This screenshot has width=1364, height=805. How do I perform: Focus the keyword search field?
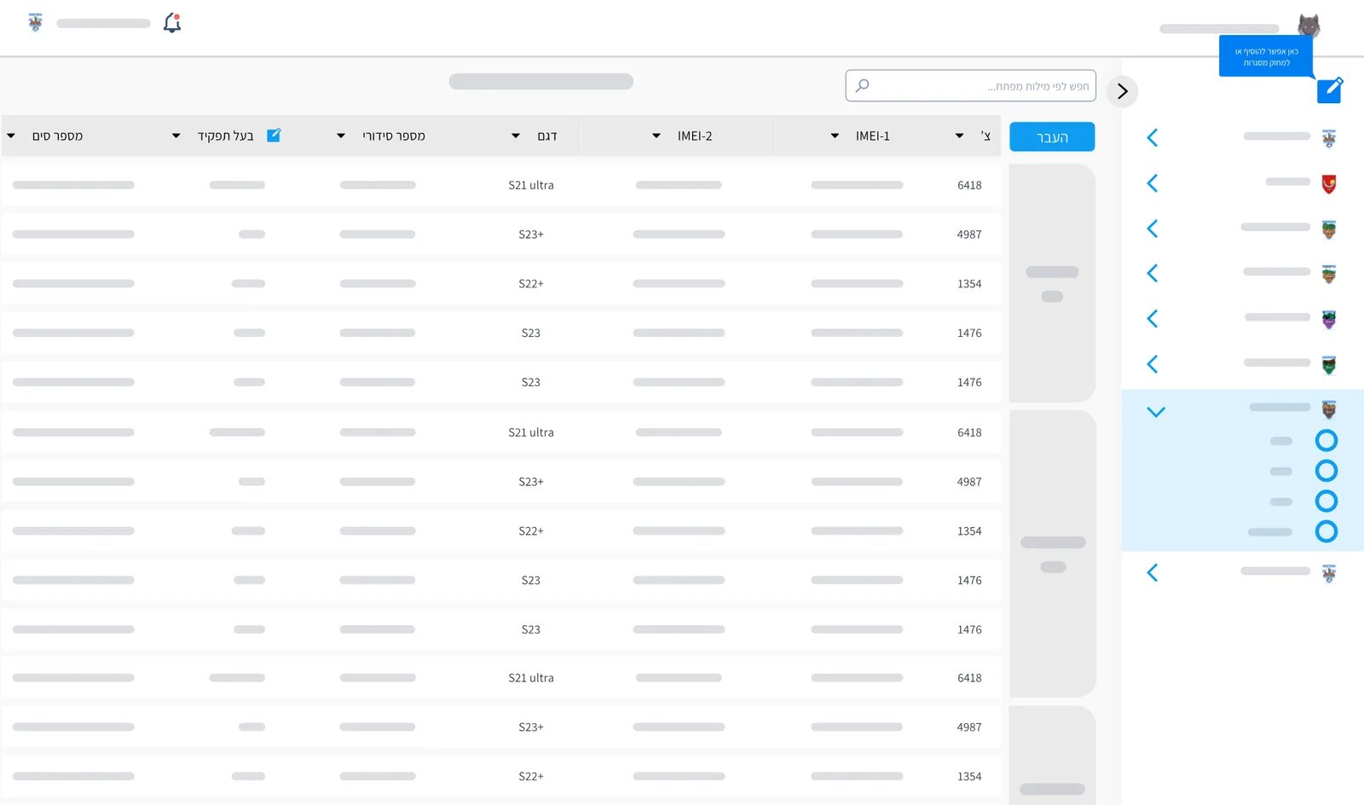click(970, 85)
